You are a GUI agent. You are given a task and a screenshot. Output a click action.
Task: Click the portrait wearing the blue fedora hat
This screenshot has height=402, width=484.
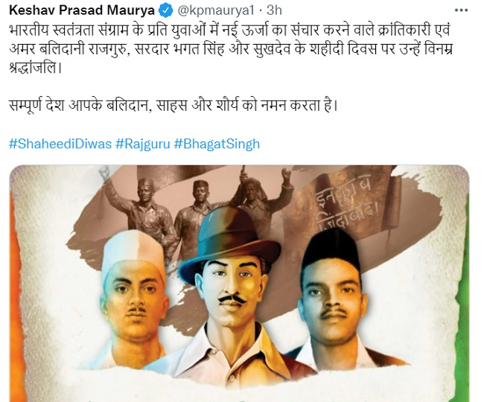[230, 292]
